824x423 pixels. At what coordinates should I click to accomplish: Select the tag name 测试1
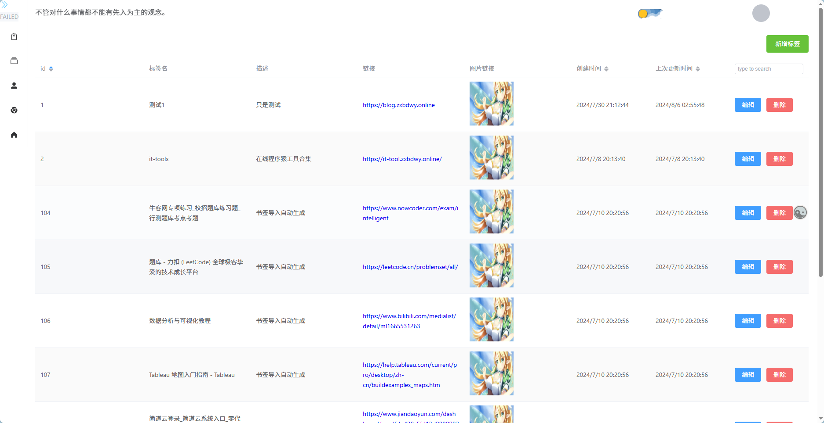point(157,105)
